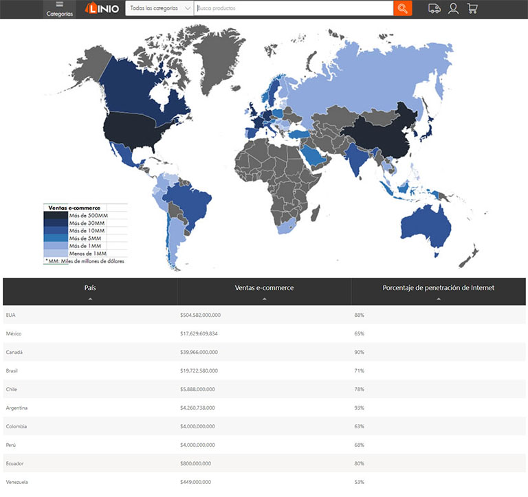Expand the 'Todas las categorías' dropdown
Screen dimensions: 528x497
click(160, 8)
